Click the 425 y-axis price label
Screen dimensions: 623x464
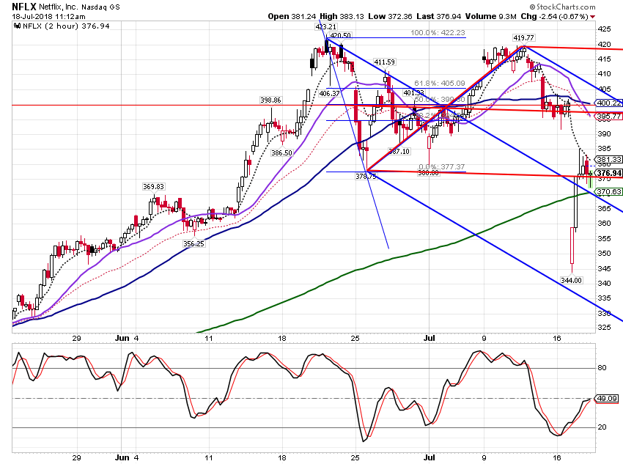tap(605, 29)
